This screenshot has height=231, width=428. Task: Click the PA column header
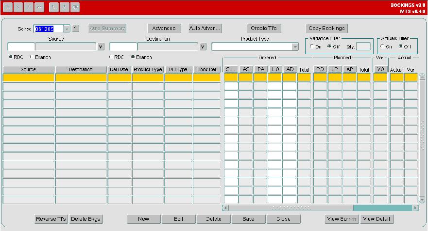click(x=260, y=69)
